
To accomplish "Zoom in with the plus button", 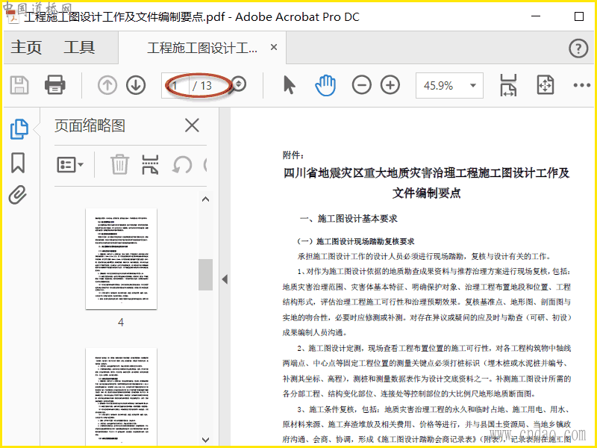I will click(390, 85).
